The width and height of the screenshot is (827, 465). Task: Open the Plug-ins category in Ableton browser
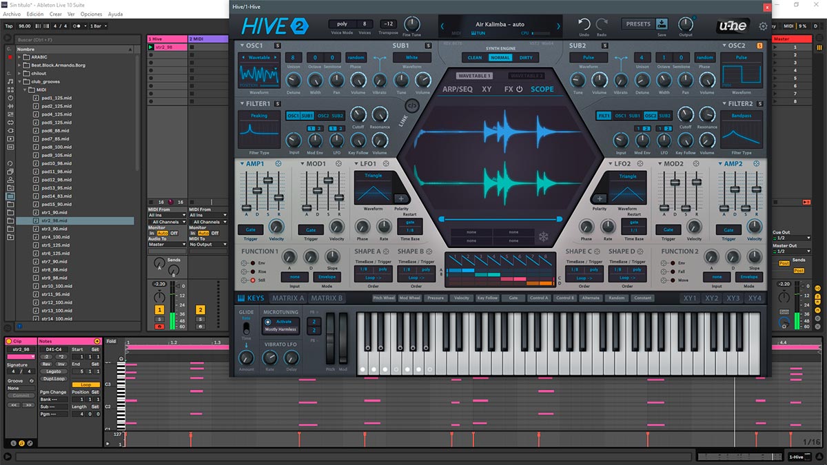[x=10, y=131]
